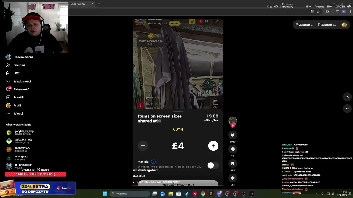Bookmark this page with the star icon
The height and width of the screenshot is (198, 353).
click(x=318, y=12)
